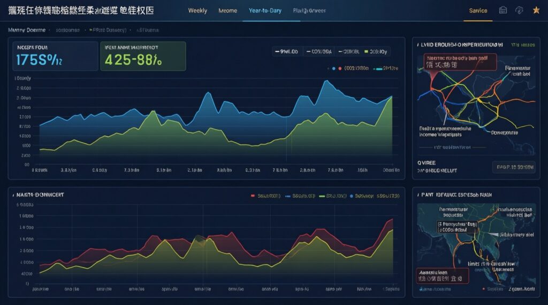Click the Sarvice button in header
Screen dimensions: 548x305
pos(478,11)
